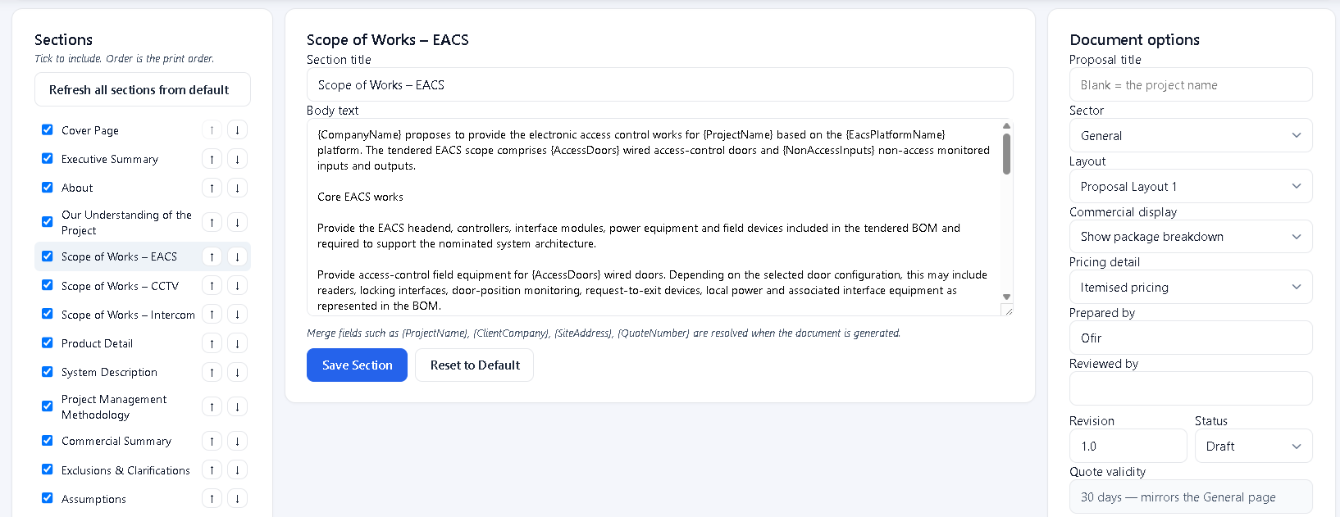This screenshot has height=517, width=1340.
Task: Click Reset to Default button
Action: point(475,365)
